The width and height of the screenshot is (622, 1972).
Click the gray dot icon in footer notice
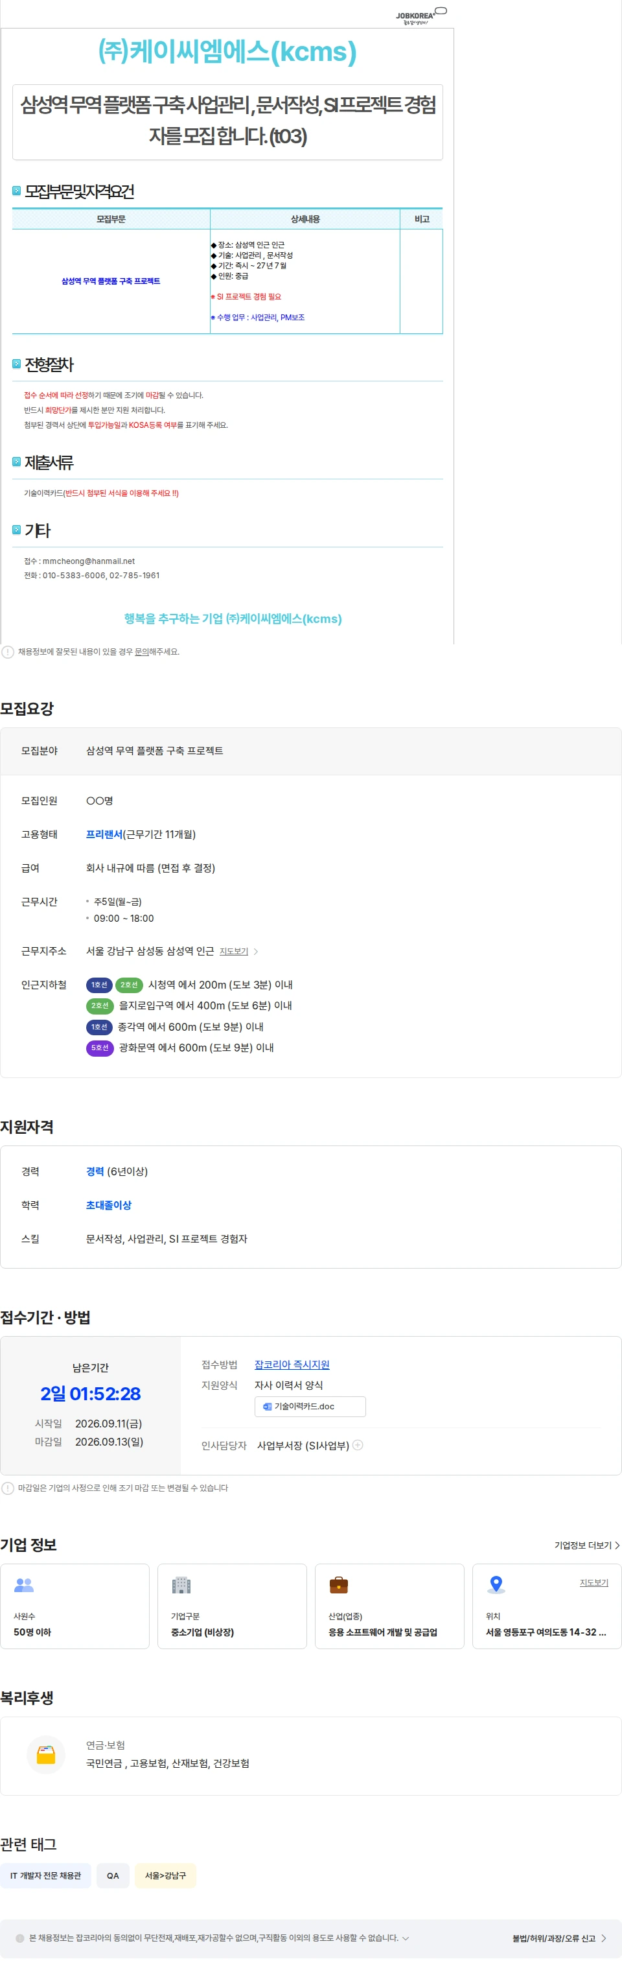tap(20, 1938)
